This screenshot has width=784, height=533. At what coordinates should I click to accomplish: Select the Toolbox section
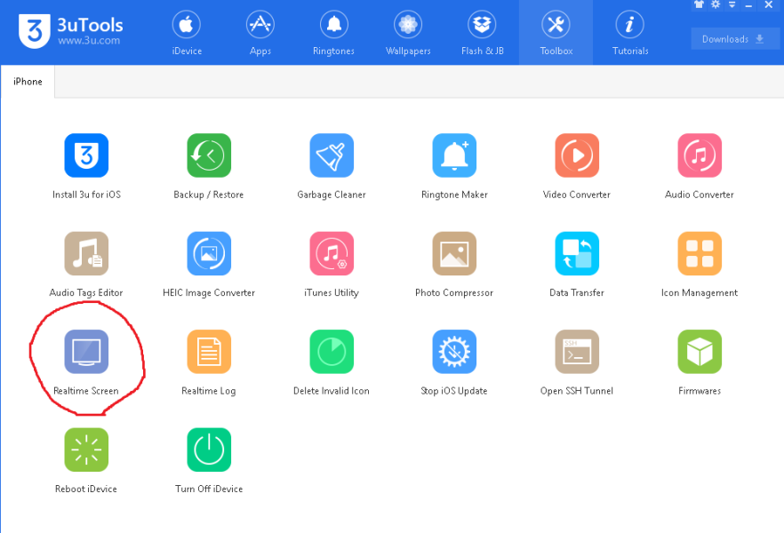pos(556,33)
